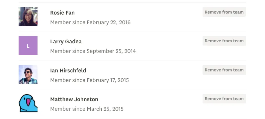
Task: Click the parrot's pink beak
Action: [28, 102]
